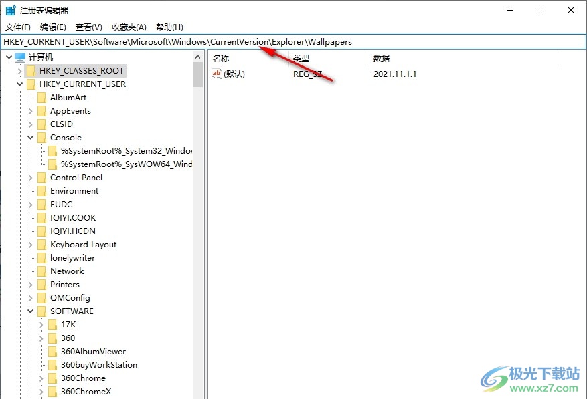Select the %SystemRoot%_SysWOW64 key under Console
Image resolution: width=587 pixels, height=399 pixels.
click(127, 164)
